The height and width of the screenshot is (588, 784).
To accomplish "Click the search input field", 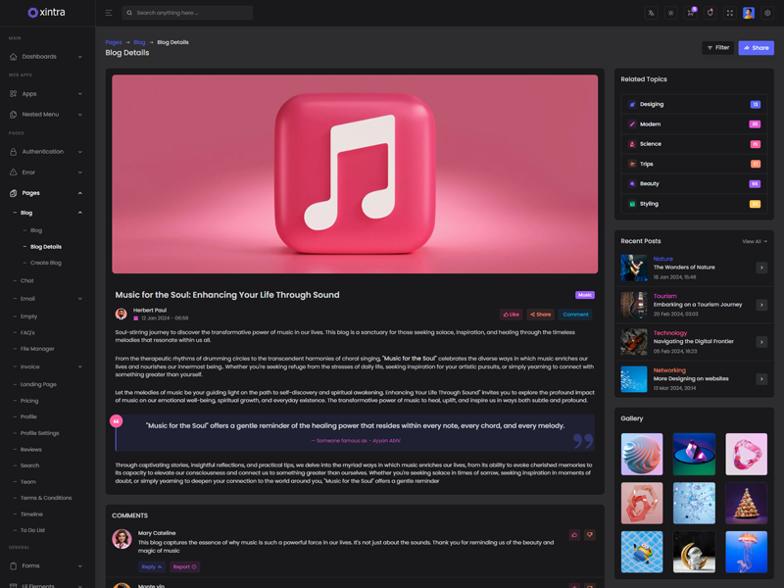I will point(191,13).
